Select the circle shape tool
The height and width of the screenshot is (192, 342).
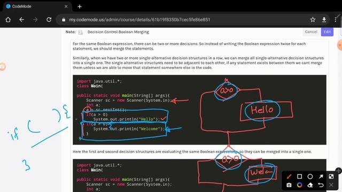[x=310, y=177]
